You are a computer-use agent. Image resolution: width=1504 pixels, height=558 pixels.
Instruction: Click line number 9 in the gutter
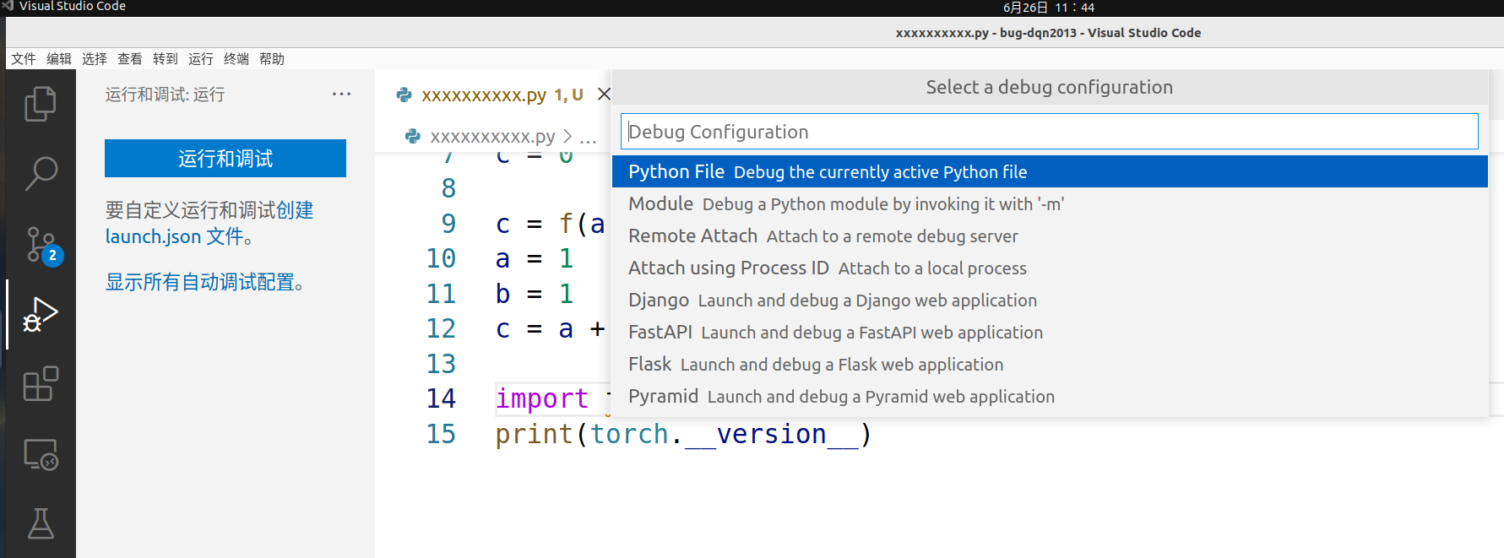click(448, 224)
